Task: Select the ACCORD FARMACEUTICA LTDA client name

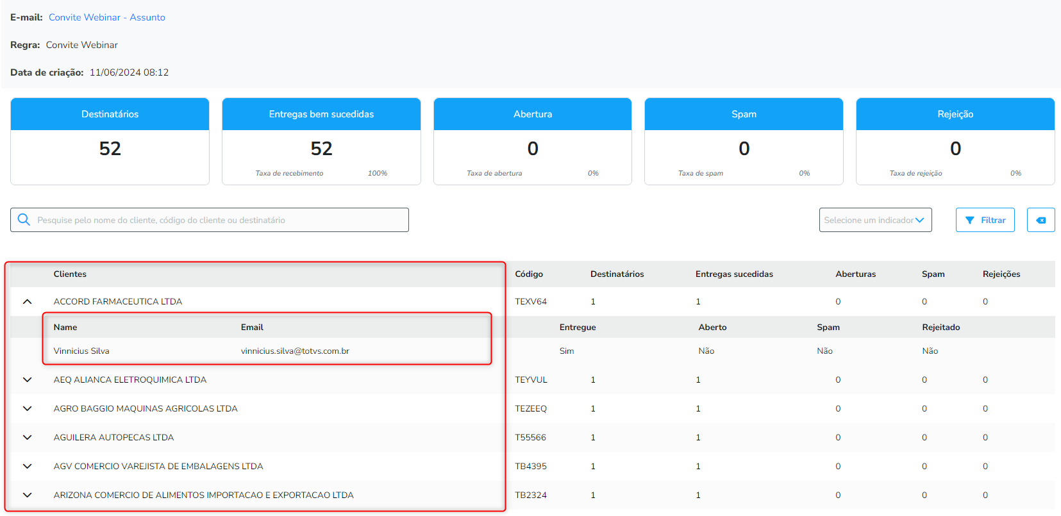Action: (x=118, y=301)
